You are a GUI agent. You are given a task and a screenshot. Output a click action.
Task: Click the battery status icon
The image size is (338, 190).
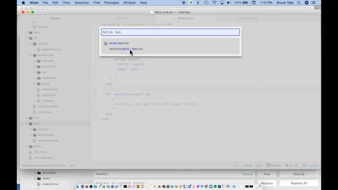click(x=245, y=3)
